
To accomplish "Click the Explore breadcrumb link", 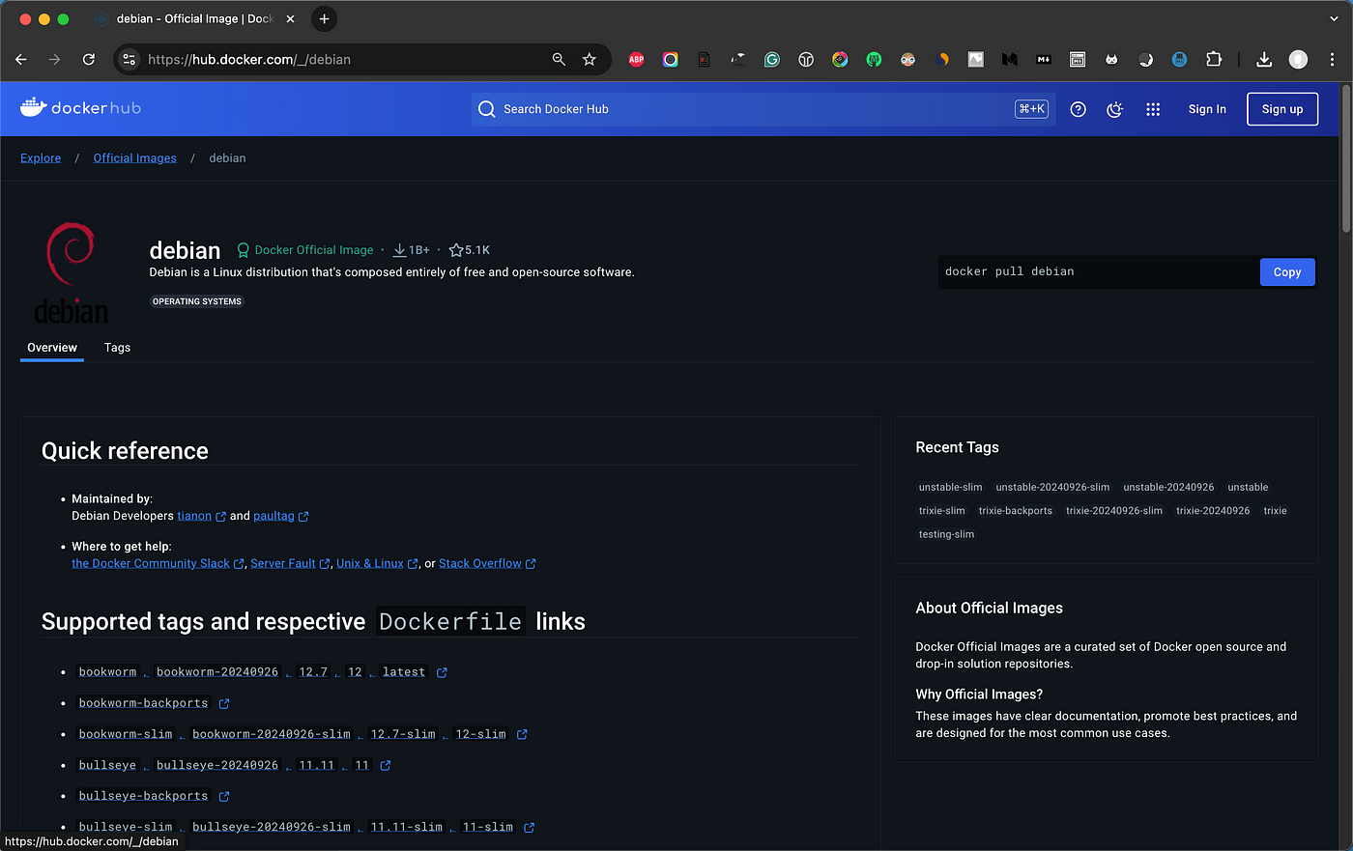I will (x=41, y=158).
